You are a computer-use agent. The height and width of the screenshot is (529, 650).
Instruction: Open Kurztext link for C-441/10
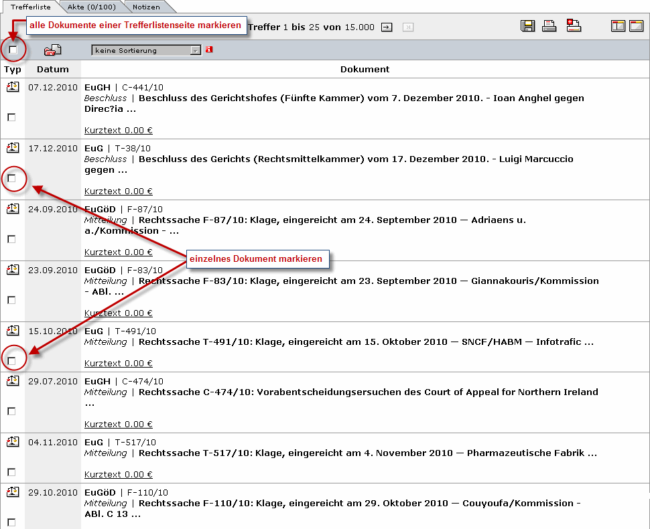click(x=118, y=130)
